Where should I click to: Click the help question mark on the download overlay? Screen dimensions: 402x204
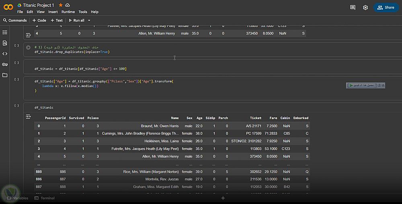pyautogui.click(x=379, y=85)
